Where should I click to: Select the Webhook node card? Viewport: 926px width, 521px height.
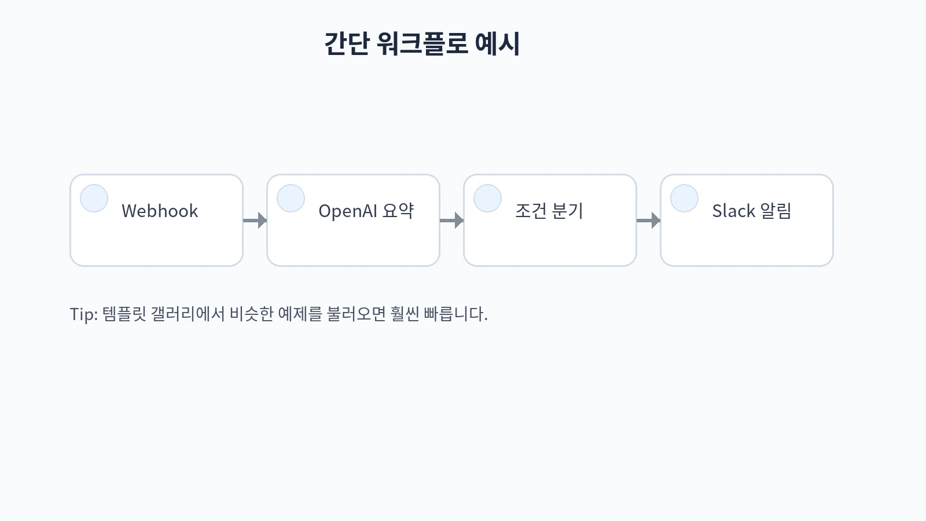tap(156, 243)
